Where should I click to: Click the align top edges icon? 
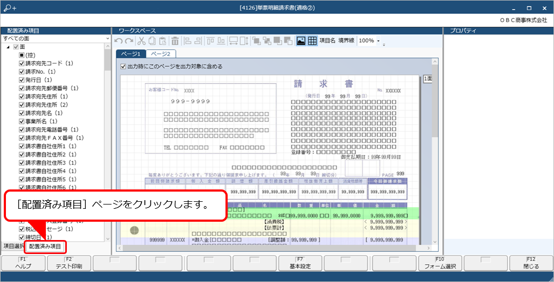pyautogui.click(x=211, y=41)
